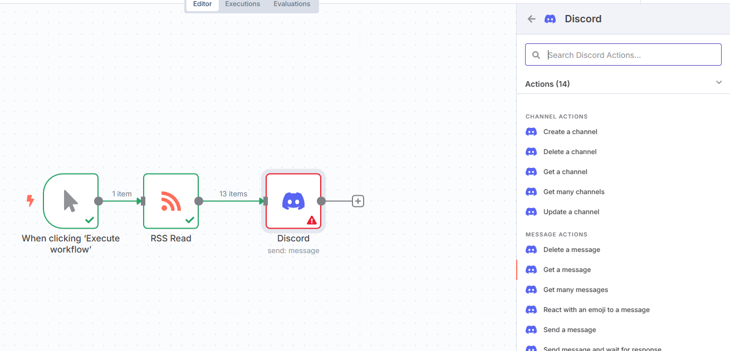Switch to the Editor tab
The height and width of the screenshot is (351, 730).
(x=203, y=4)
